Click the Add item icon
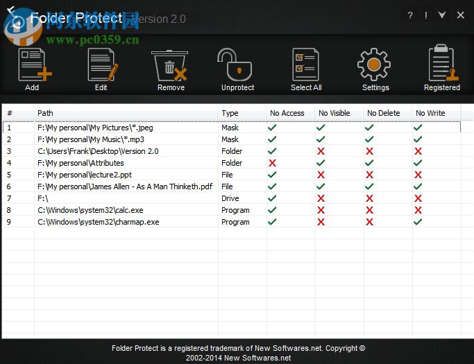This screenshot has height=364, width=474. pyautogui.click(x=35, y=64)
